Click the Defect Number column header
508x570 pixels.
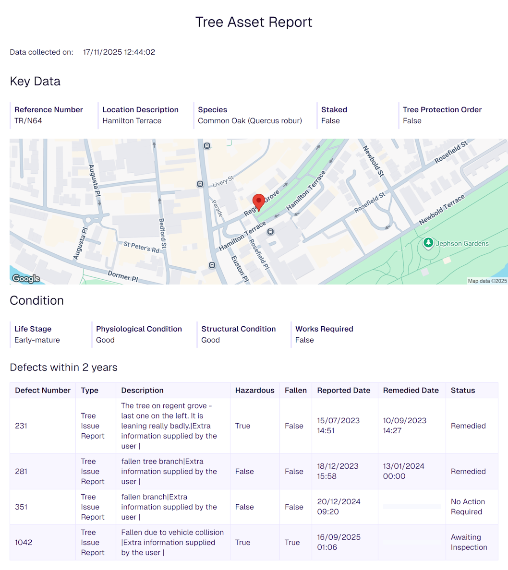click(x=43, y=390)
